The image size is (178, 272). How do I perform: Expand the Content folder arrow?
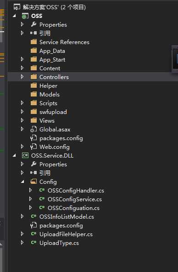click(x=22, y=68)
